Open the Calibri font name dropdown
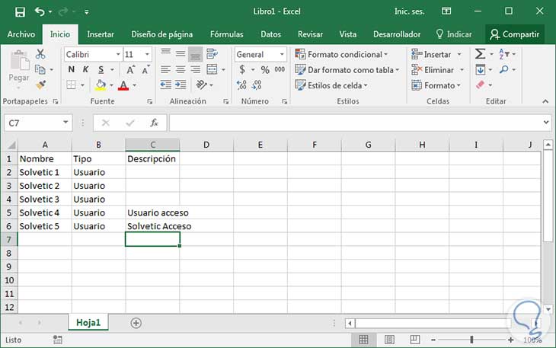The width and height of the screenshot is (556, 348). point(118,54)
